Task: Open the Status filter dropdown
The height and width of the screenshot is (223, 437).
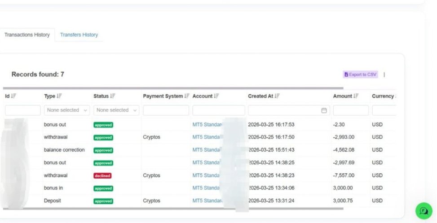Action: [x=116, y=110]
